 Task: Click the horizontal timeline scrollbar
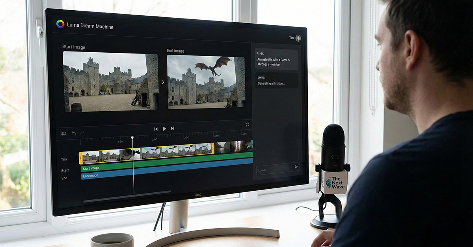[127, 192]
